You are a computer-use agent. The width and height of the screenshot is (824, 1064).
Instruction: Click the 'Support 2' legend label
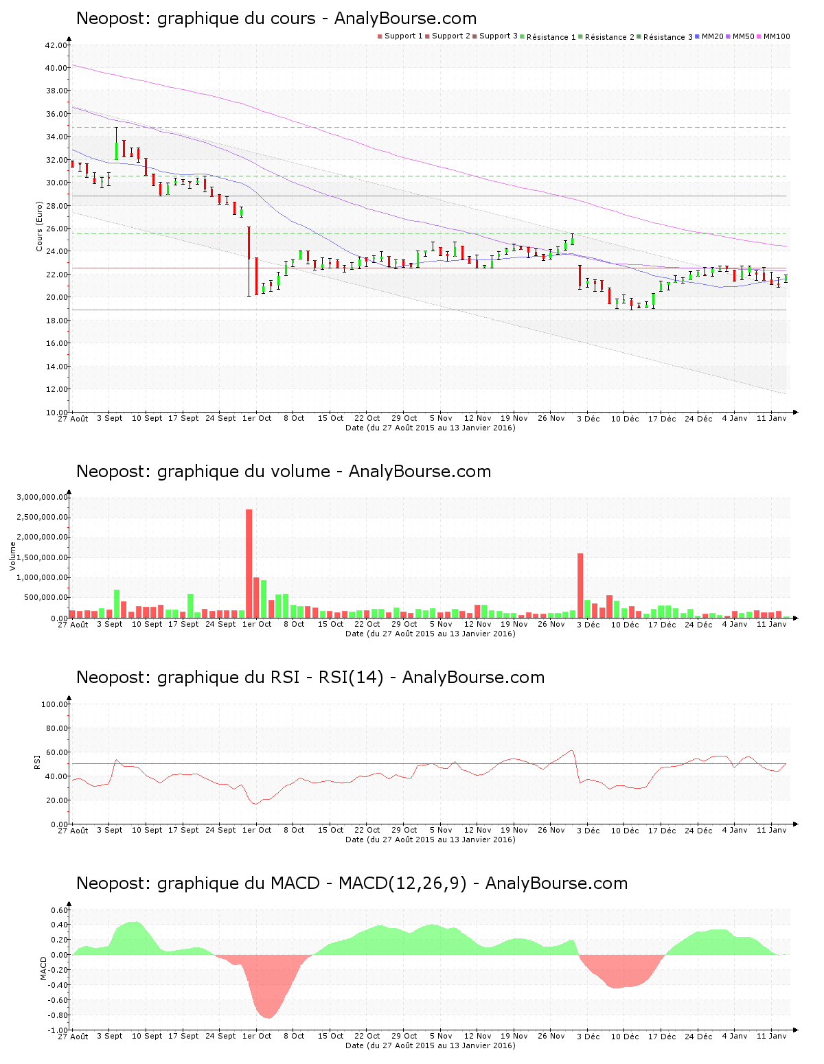click(451, 36)
